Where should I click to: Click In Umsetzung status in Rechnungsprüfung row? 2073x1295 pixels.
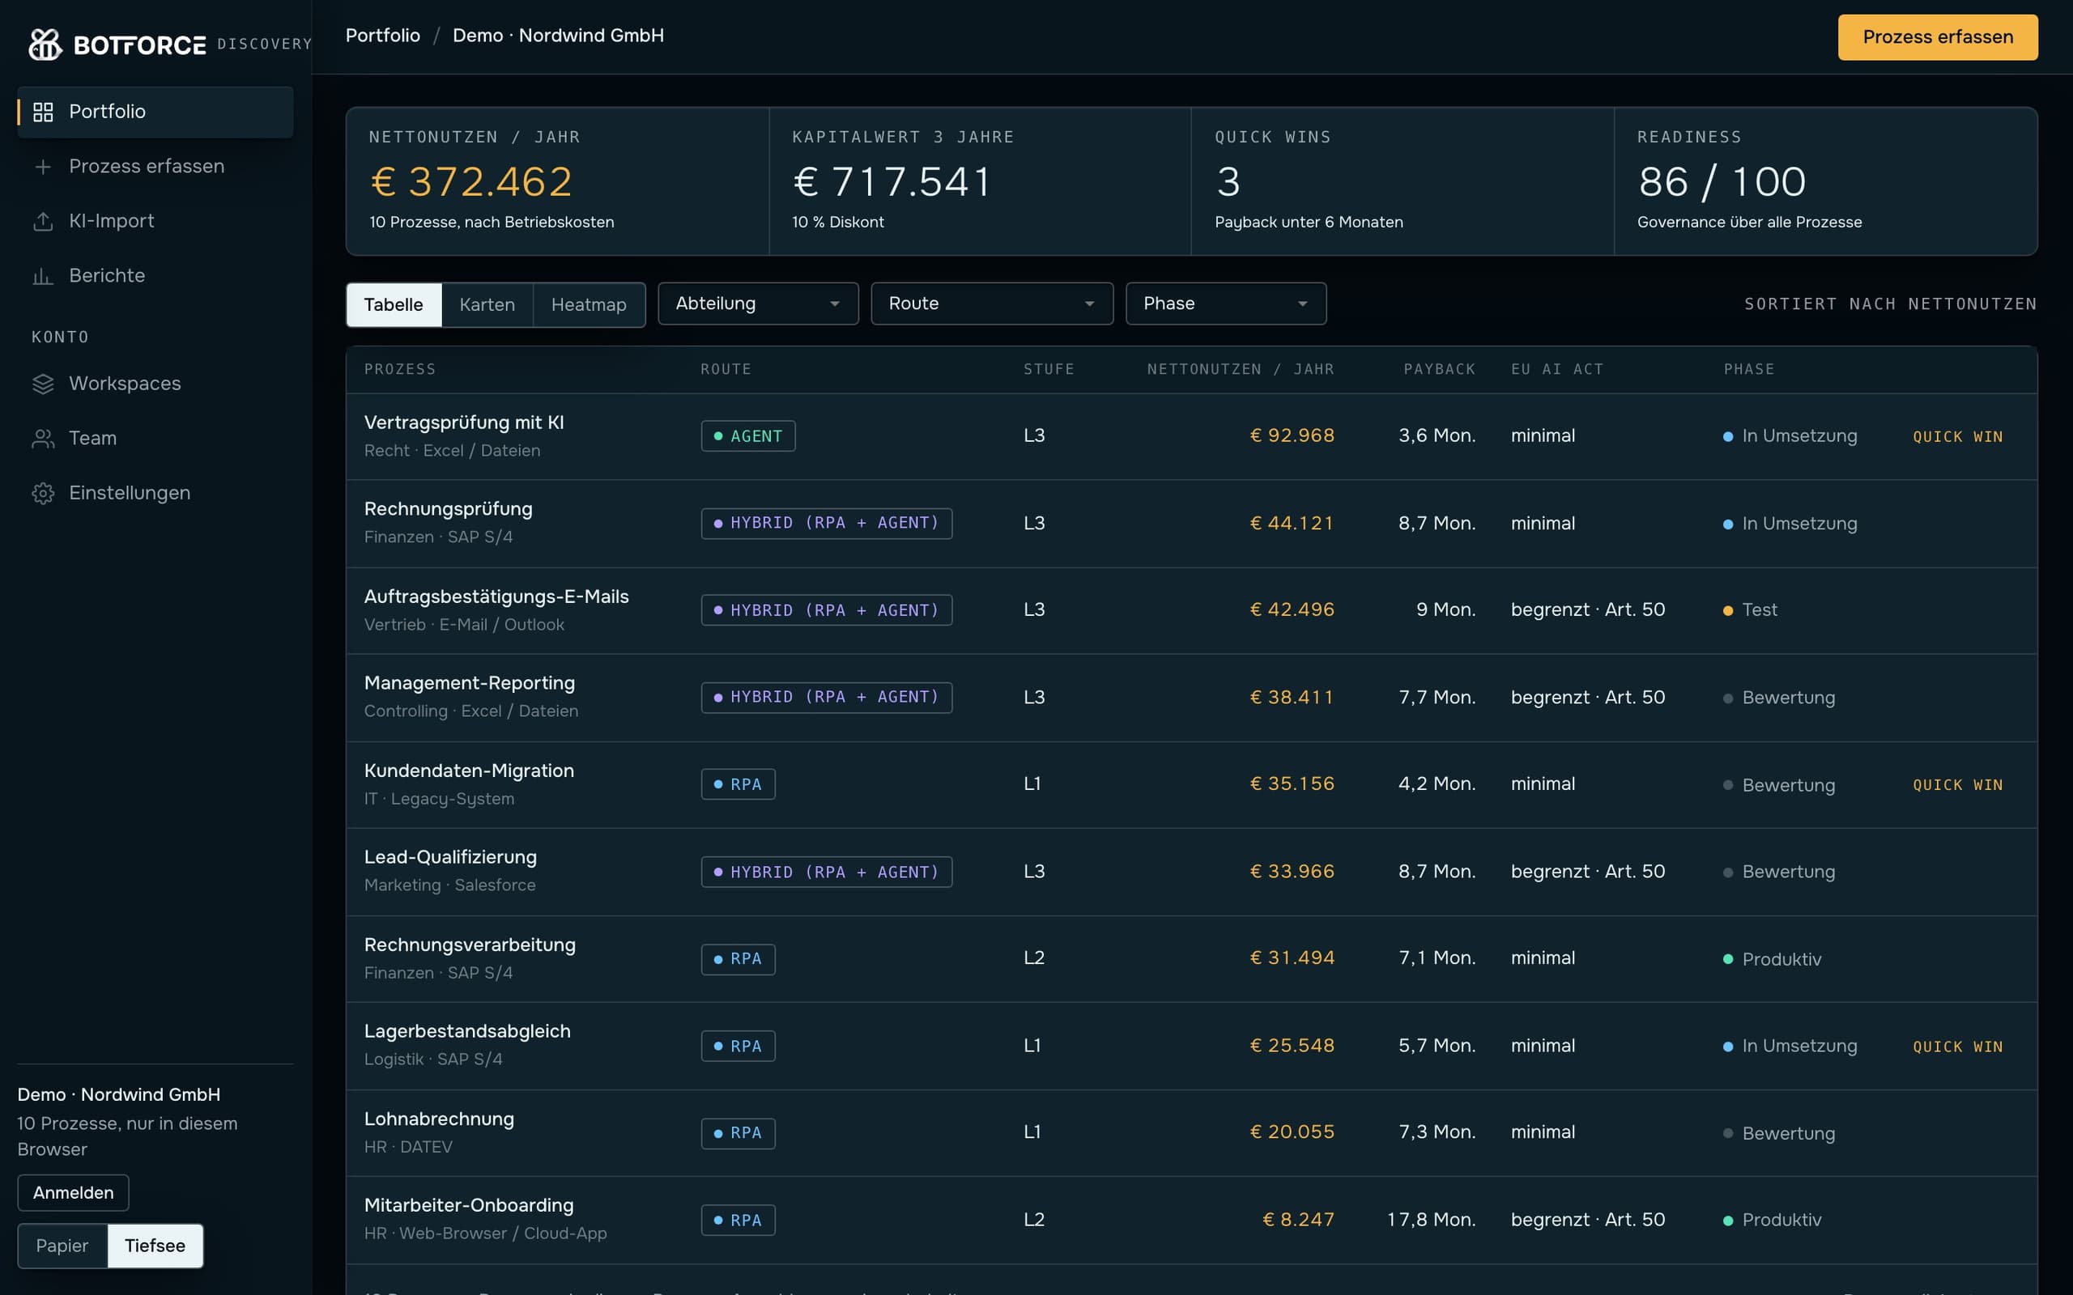click(x=1790, y=524)
